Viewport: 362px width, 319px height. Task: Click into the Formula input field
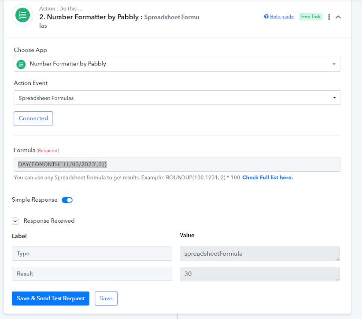[178, 164]
